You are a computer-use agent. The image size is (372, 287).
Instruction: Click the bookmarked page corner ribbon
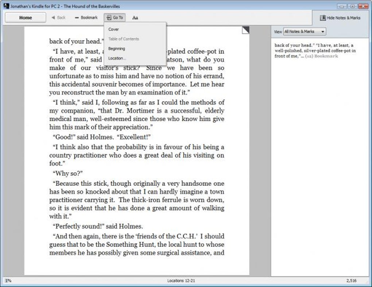pyautogui.click(x=245, y=30)
